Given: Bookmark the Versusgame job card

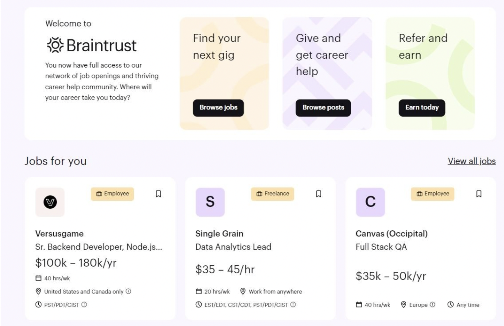Looking at the screenshot, I should [158, 194].
